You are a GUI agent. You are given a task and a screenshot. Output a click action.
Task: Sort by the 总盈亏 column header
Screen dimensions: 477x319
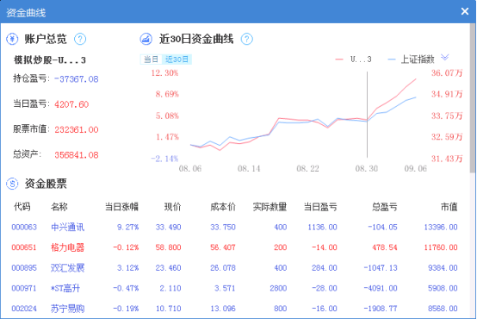pyautogui.click(x=385, y=207)
